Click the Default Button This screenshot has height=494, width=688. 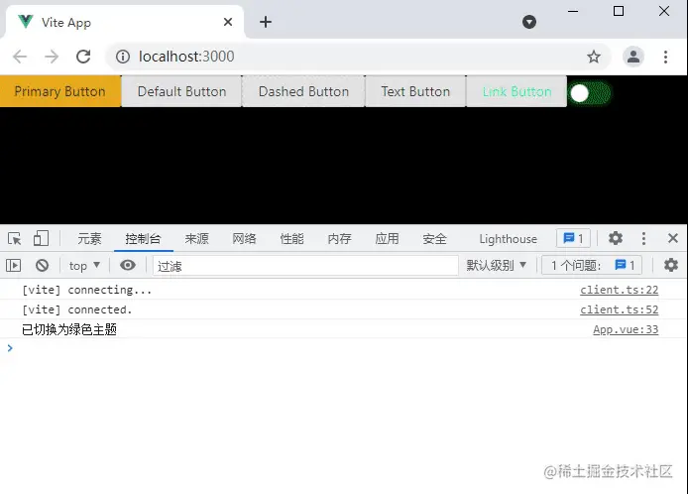(x=181, y=91)
